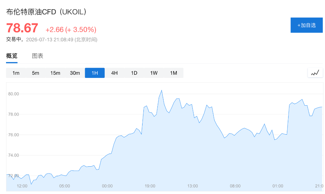Image resolution: width=325 pixels, height=194 pixels.
Task: Set chart to 1M interval
Action: click(x=174, y=73)
